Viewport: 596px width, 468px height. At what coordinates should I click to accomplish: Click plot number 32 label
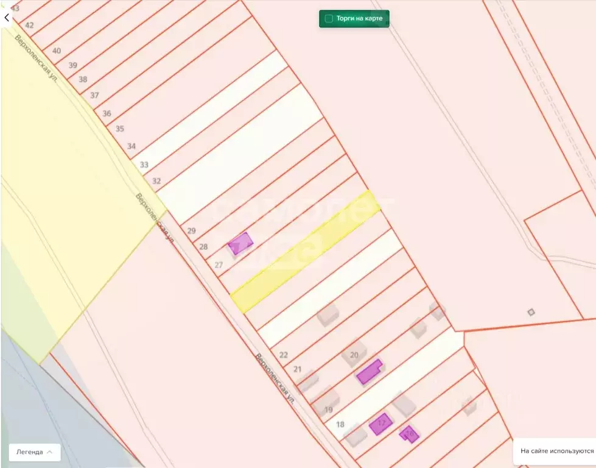pos(156,181)
